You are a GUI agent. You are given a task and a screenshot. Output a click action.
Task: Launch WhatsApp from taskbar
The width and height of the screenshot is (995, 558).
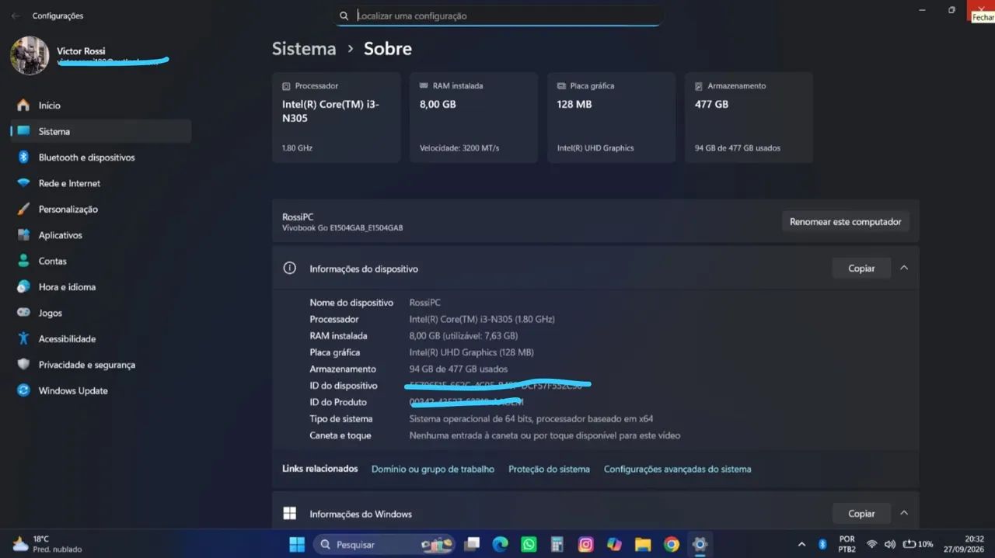pos(529,545)
